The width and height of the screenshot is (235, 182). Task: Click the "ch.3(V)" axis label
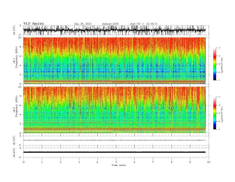14,141
